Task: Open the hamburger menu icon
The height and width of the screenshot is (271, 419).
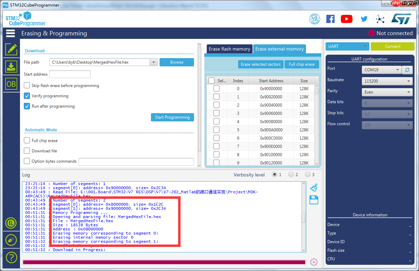Action: (10, 33)
